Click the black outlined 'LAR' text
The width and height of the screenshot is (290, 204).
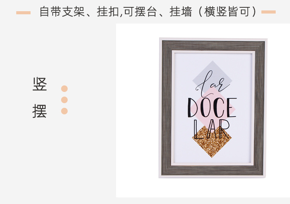[212, 129]
